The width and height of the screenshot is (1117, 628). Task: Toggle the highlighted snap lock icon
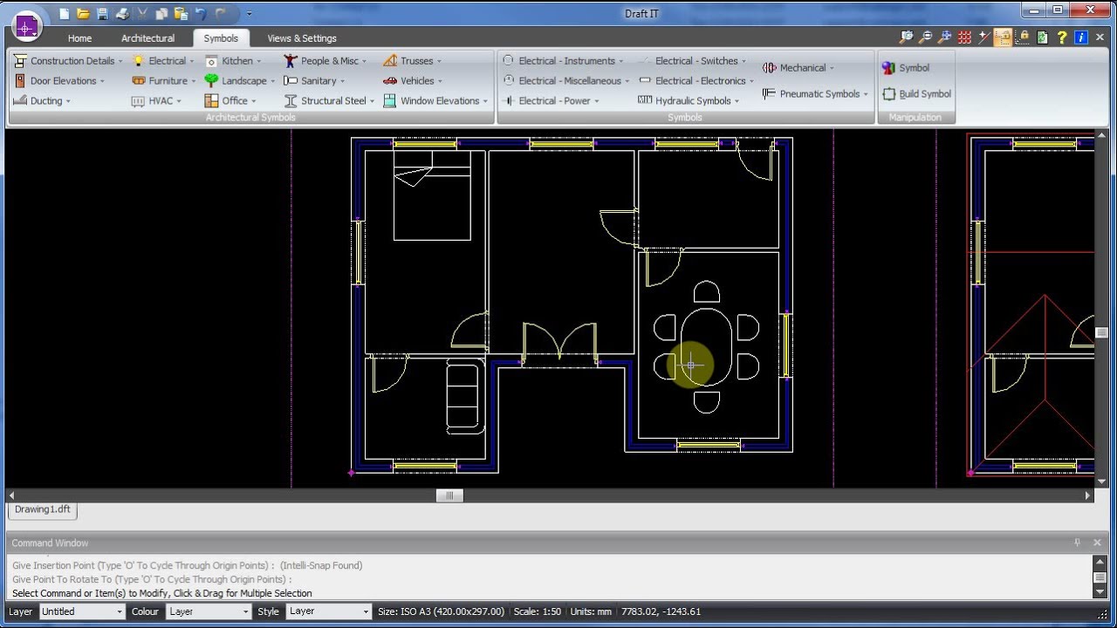(1002, 38)
